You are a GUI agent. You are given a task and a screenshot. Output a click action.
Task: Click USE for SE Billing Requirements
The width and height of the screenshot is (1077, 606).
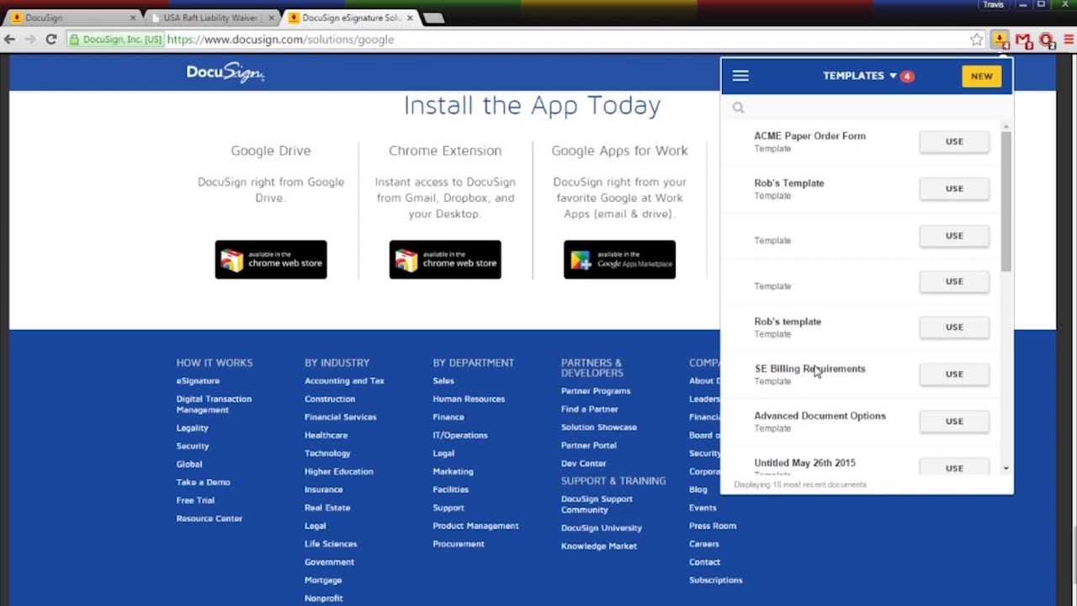coord(954,374)
